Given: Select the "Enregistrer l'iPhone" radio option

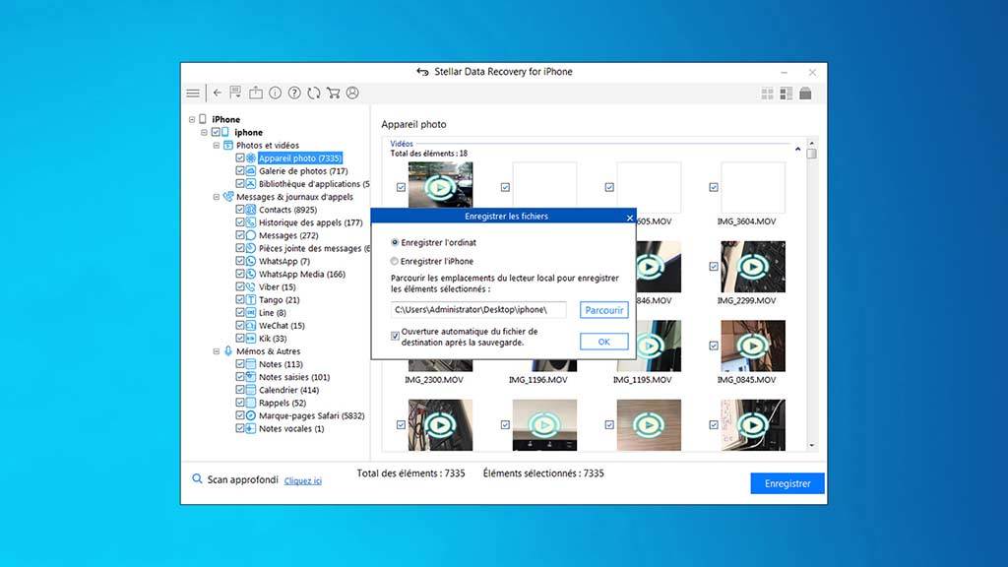Looking at the screenshot, I should coord(396,262).
